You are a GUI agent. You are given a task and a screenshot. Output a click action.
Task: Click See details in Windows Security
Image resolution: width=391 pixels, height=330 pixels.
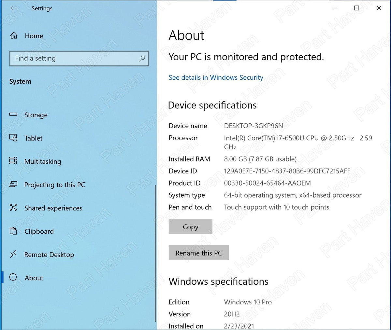click(216, 77)
